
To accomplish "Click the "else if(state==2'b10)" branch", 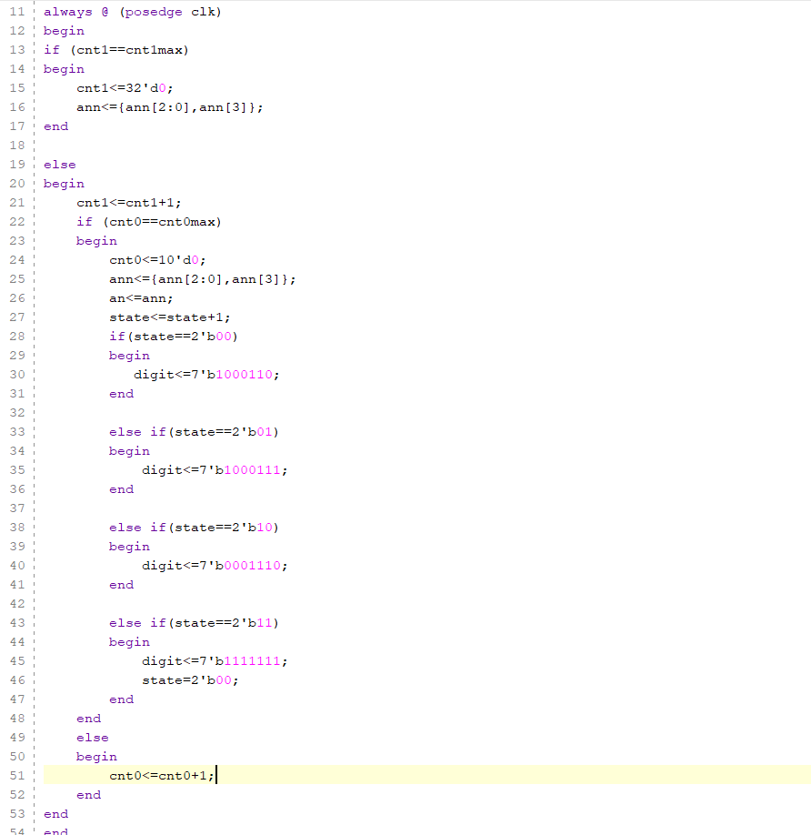I will (x=194, y=528).
